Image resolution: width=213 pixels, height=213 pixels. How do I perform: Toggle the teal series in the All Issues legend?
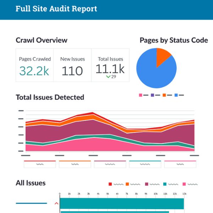165,184
